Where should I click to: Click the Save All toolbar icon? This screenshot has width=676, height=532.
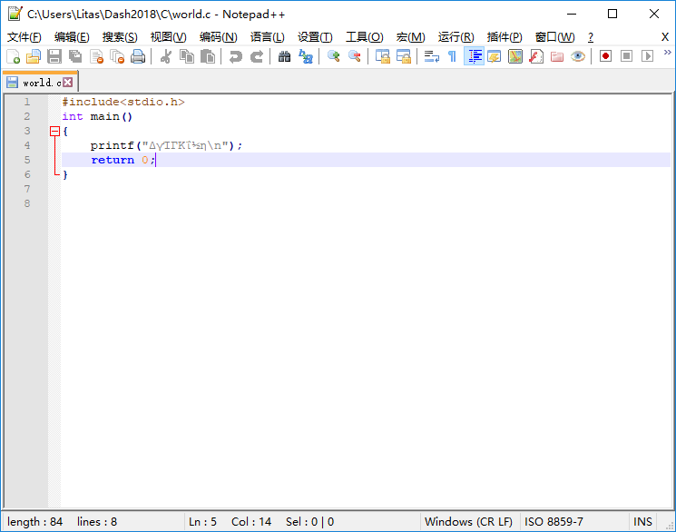coord(75,56)
